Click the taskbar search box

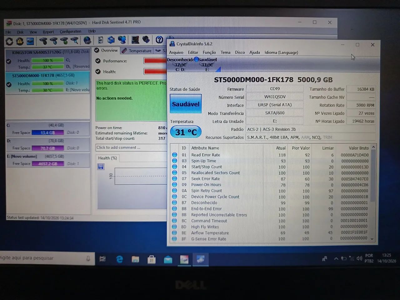[x=47, y=258]
